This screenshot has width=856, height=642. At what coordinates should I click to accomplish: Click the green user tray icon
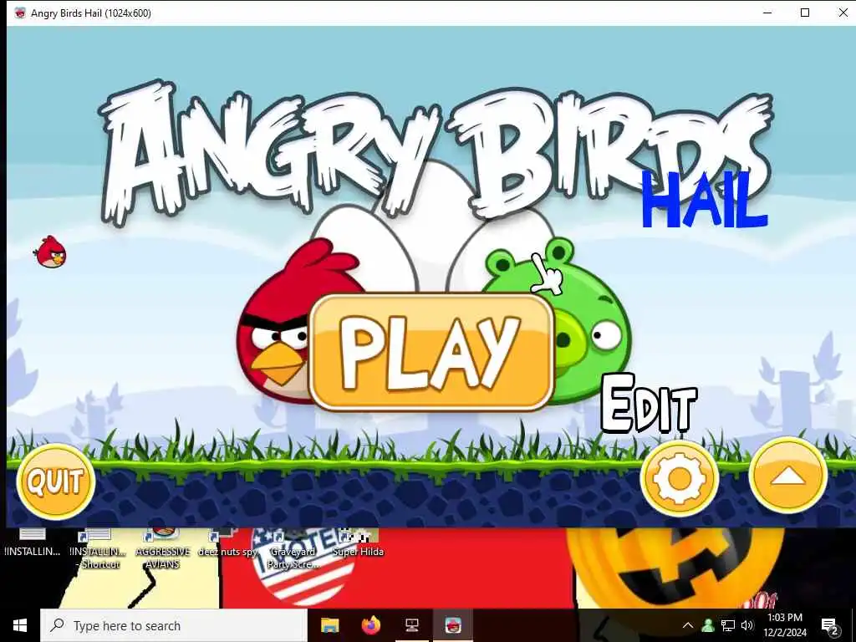point(708,625)
